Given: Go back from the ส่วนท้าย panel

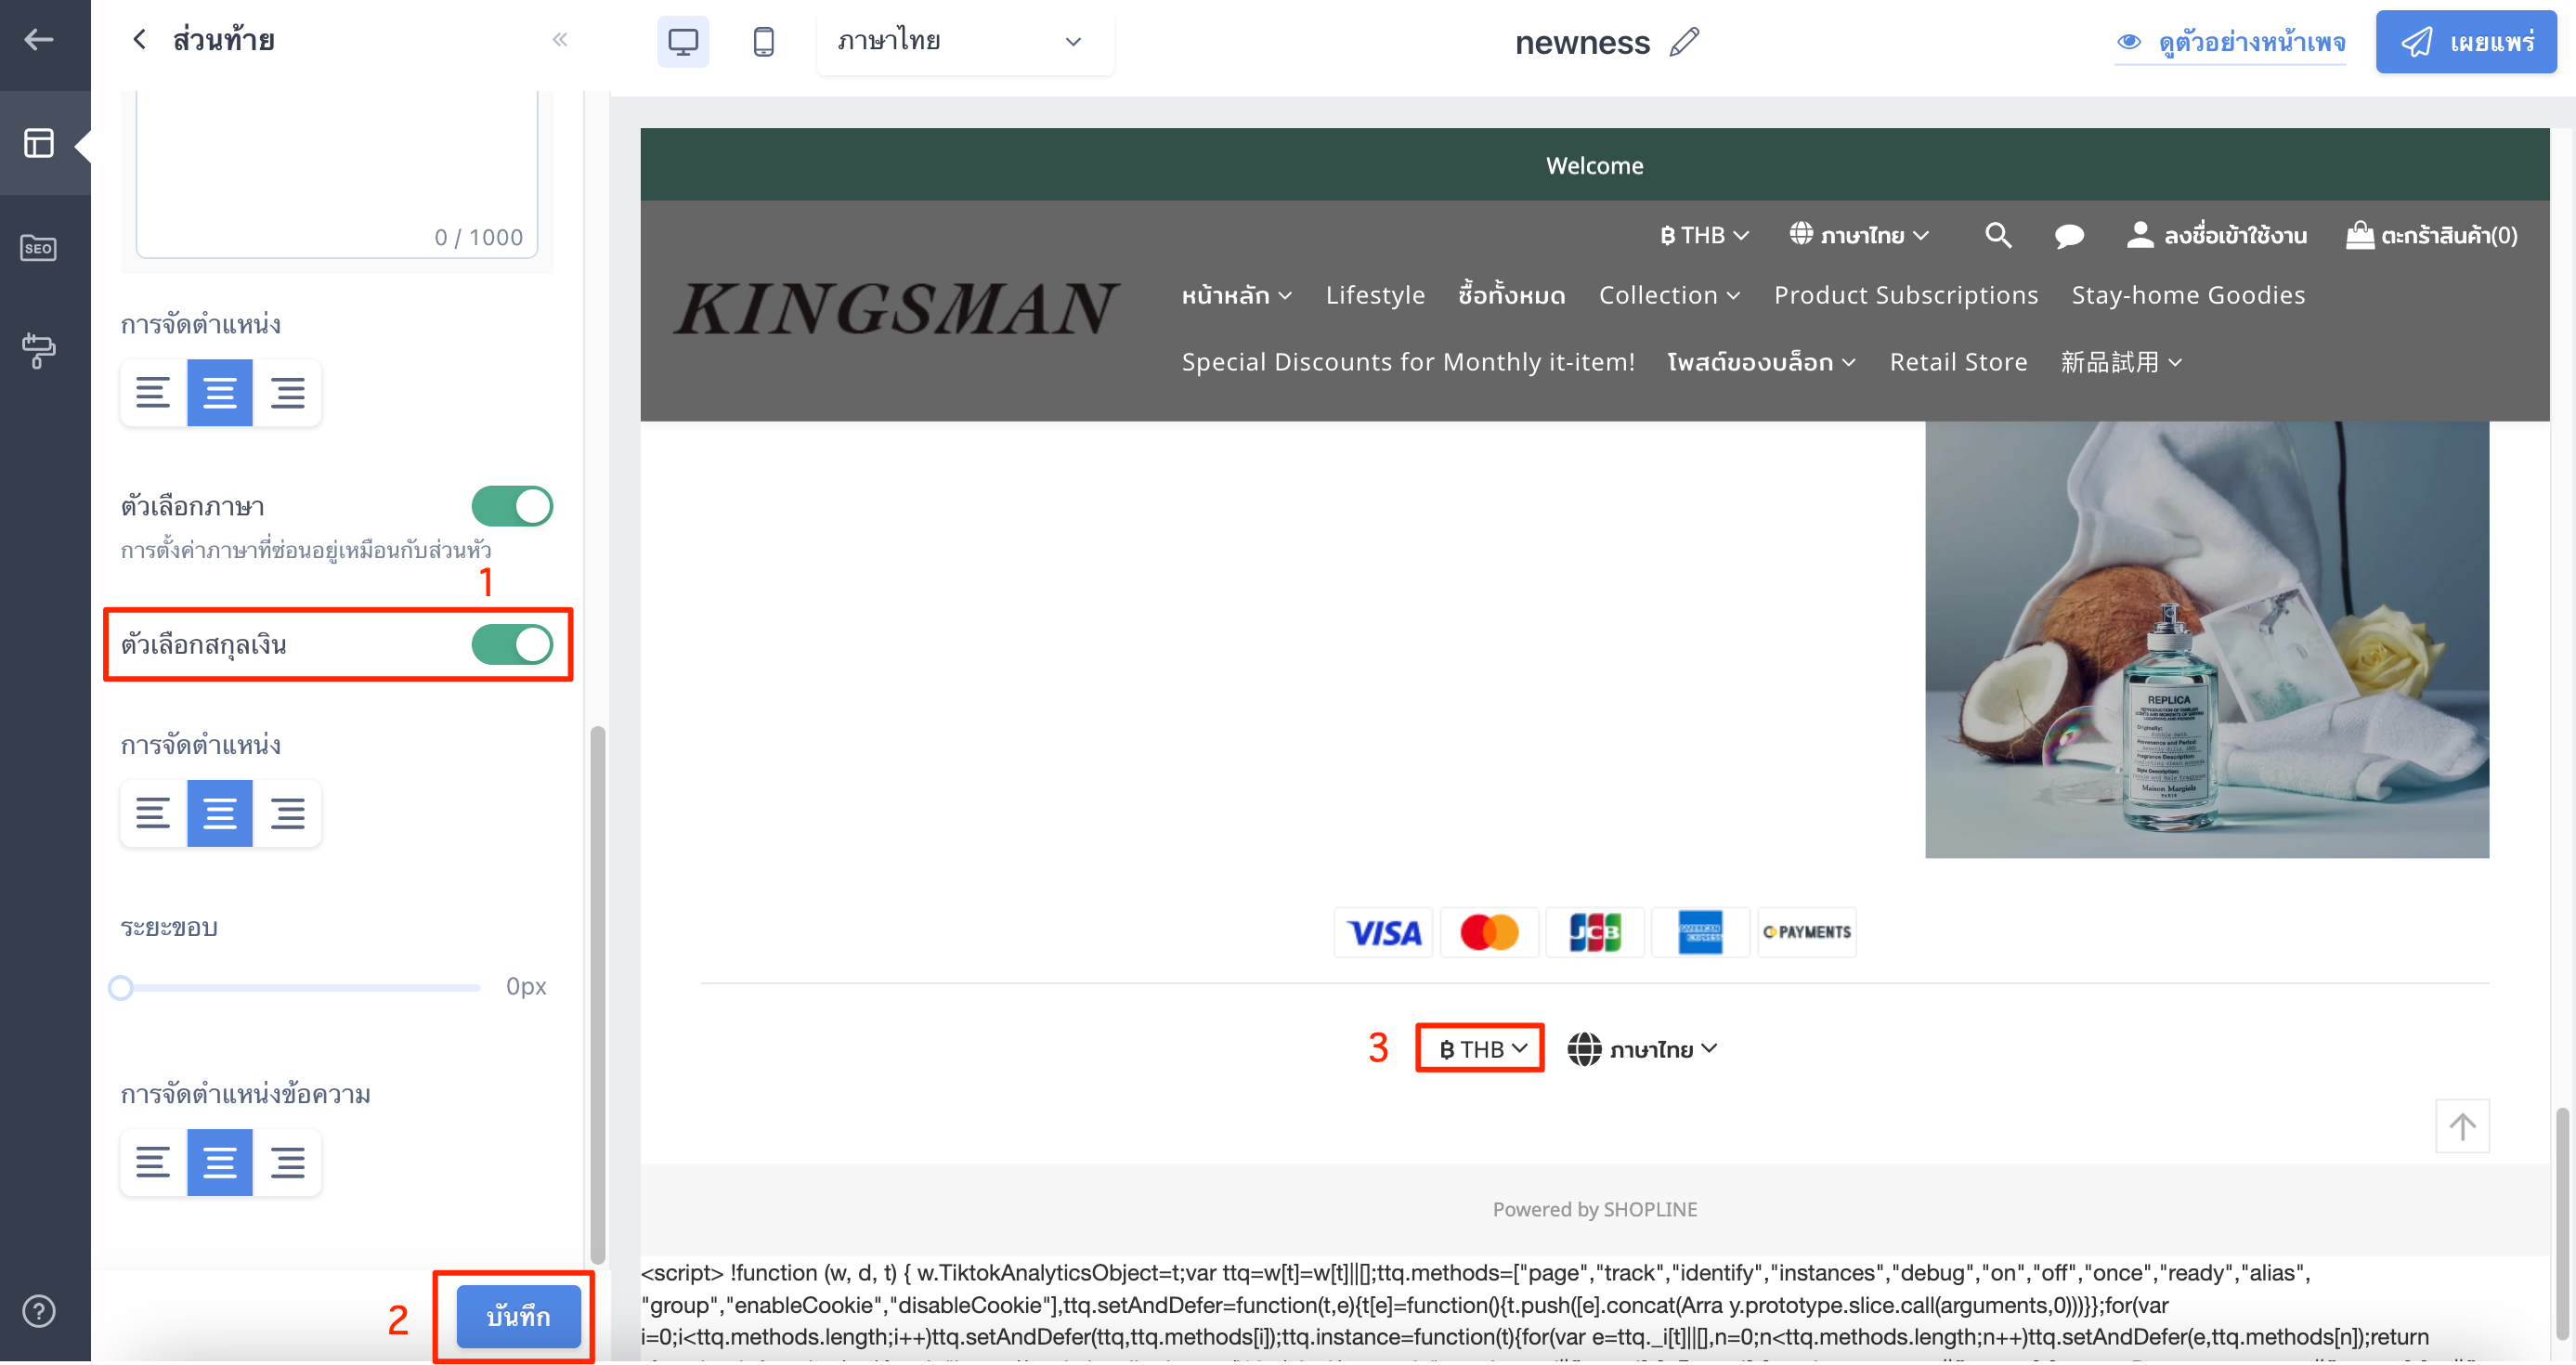Looking at the screenshot, I should [139, 40].
